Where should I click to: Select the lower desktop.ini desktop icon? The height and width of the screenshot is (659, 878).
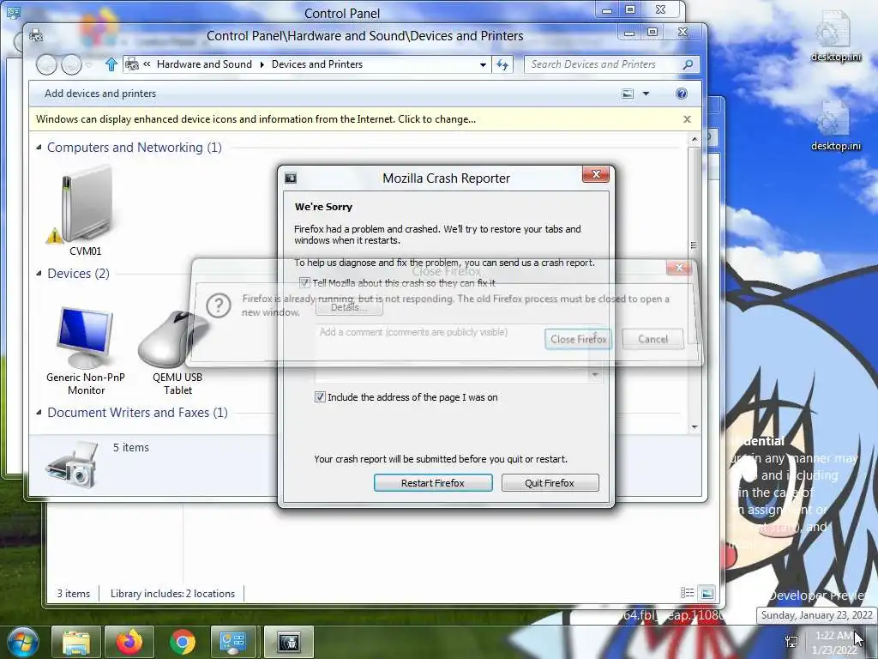click(x=835, y=125)
